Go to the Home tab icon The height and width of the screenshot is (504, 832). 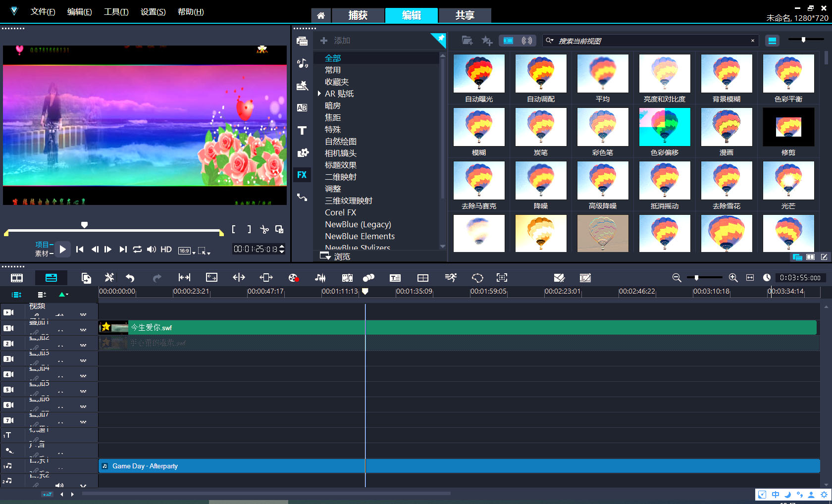tap(321, 15)
